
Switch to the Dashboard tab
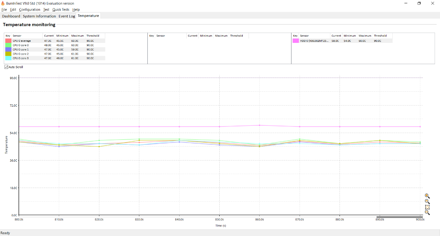(11, 16)
